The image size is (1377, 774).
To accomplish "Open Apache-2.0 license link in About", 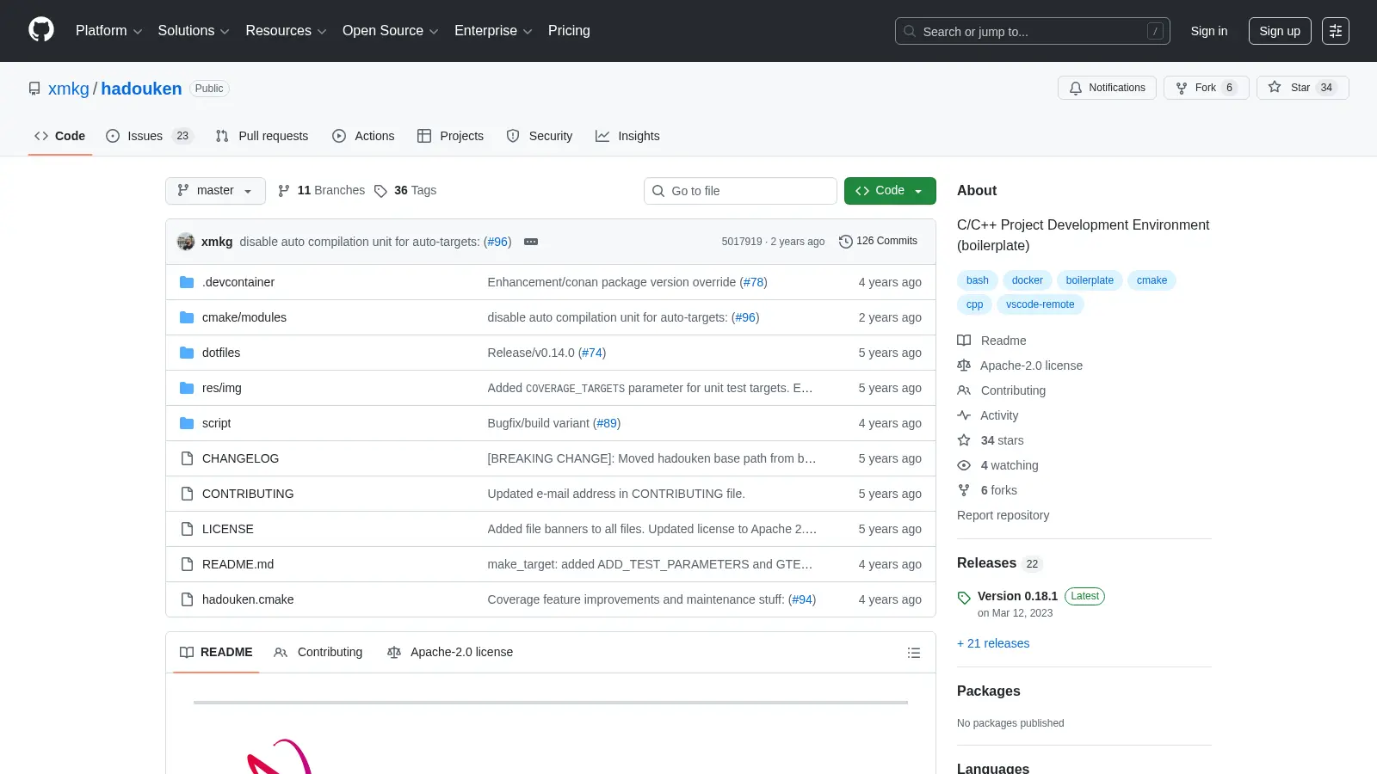I will pyautogui.click(x=1021, y=365).
